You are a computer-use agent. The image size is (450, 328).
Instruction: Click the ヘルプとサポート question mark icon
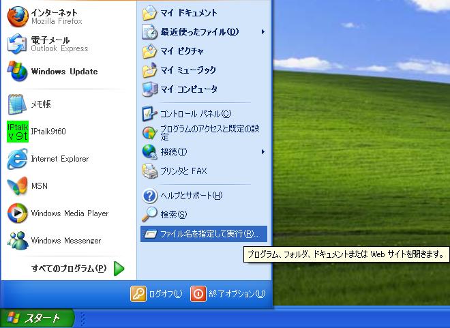149,196
